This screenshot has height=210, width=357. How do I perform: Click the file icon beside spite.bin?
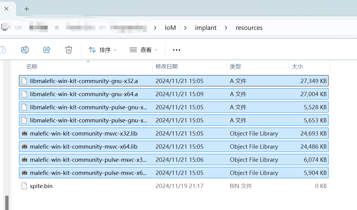coord(24,186)
